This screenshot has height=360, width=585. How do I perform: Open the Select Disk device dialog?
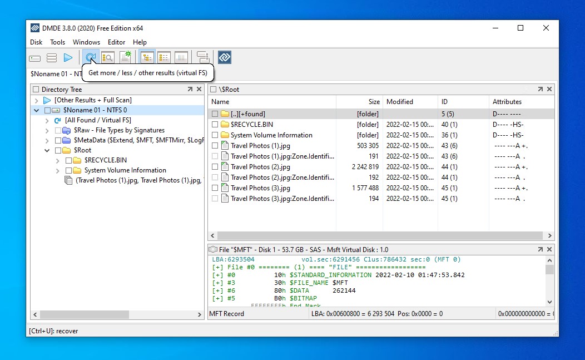[34, 57]
